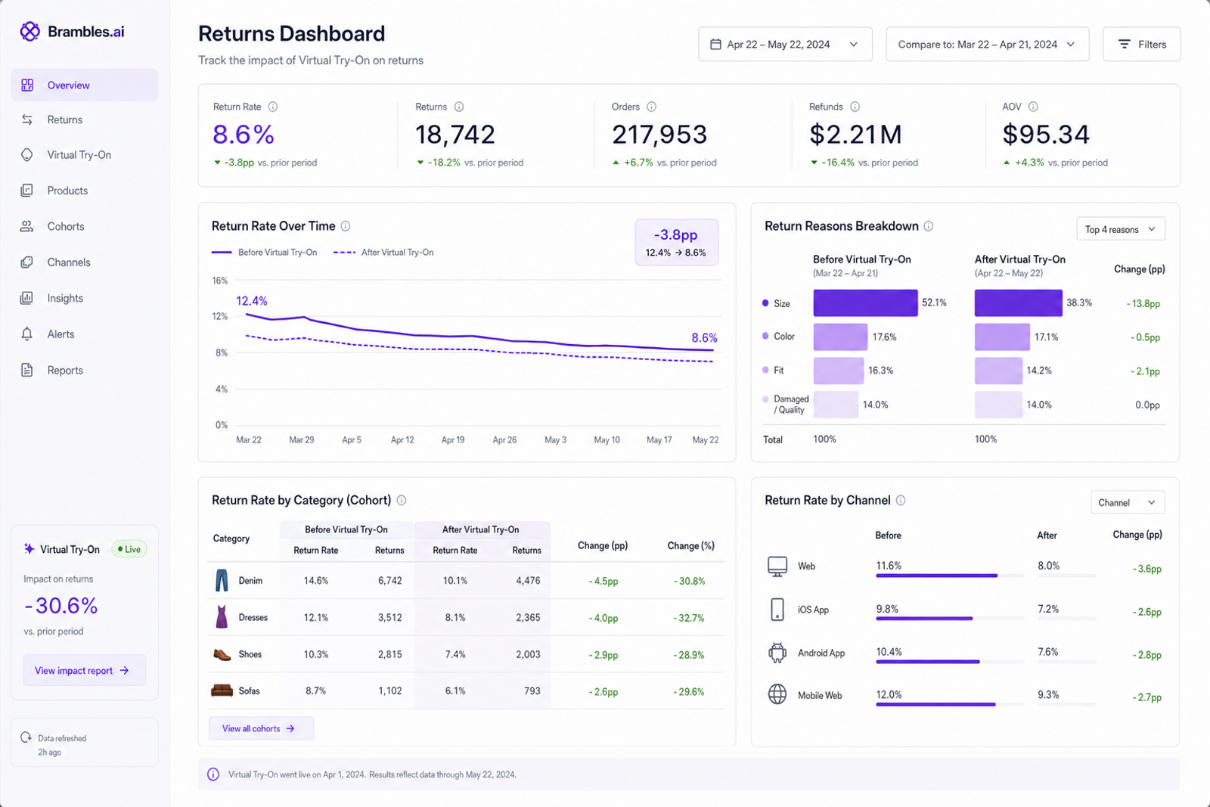Click info icon beside Orders metric
This screenshot has width=1210, height=807.
tap(652, 107)
